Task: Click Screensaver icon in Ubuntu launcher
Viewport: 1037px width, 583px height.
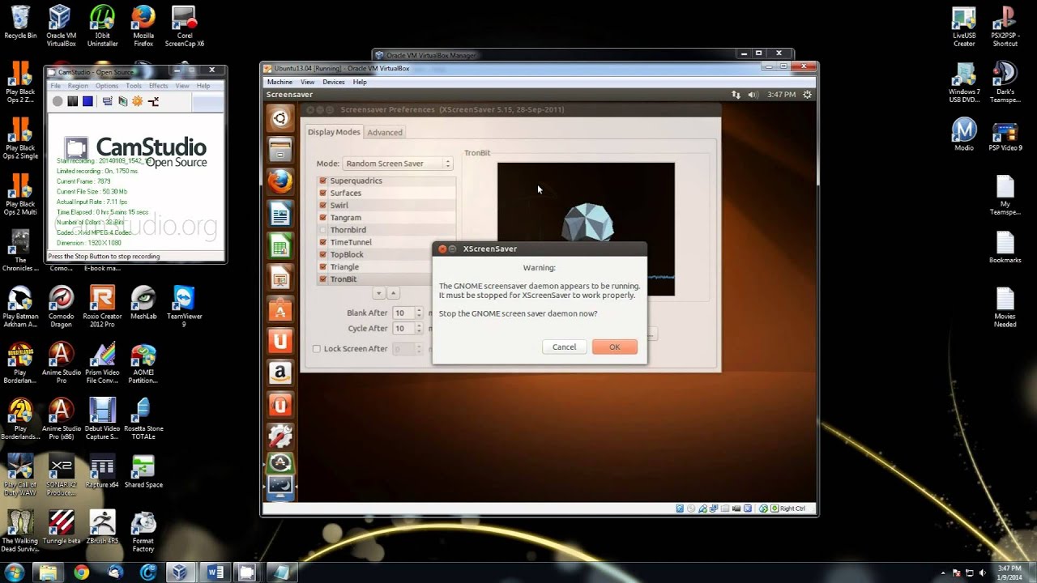Action: click(280, 487)
